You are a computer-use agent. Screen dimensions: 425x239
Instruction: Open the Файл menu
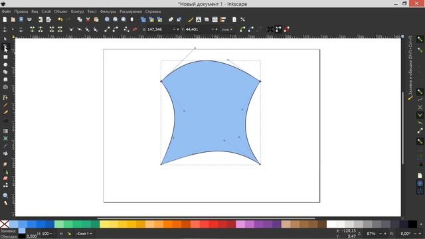coord(6,12)
